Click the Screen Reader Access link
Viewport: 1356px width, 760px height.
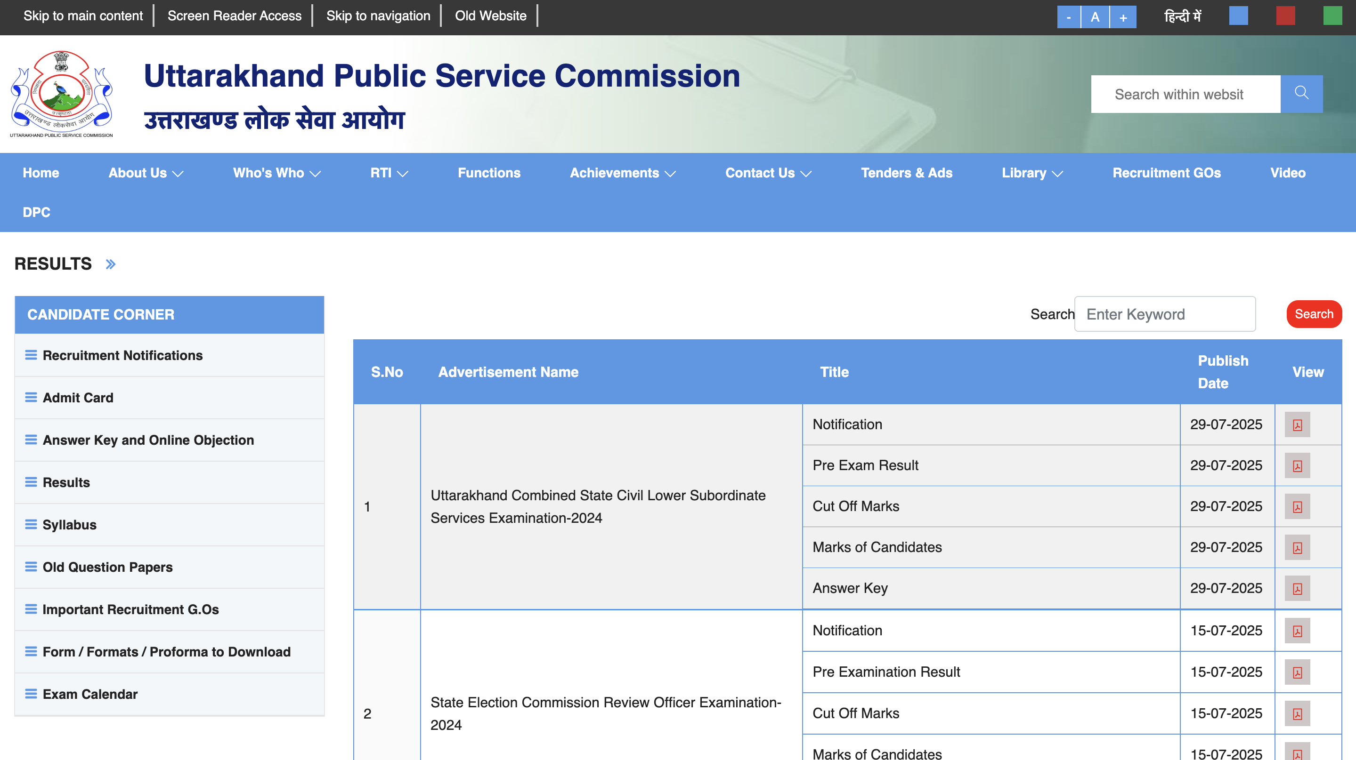[x=234, y=16]
